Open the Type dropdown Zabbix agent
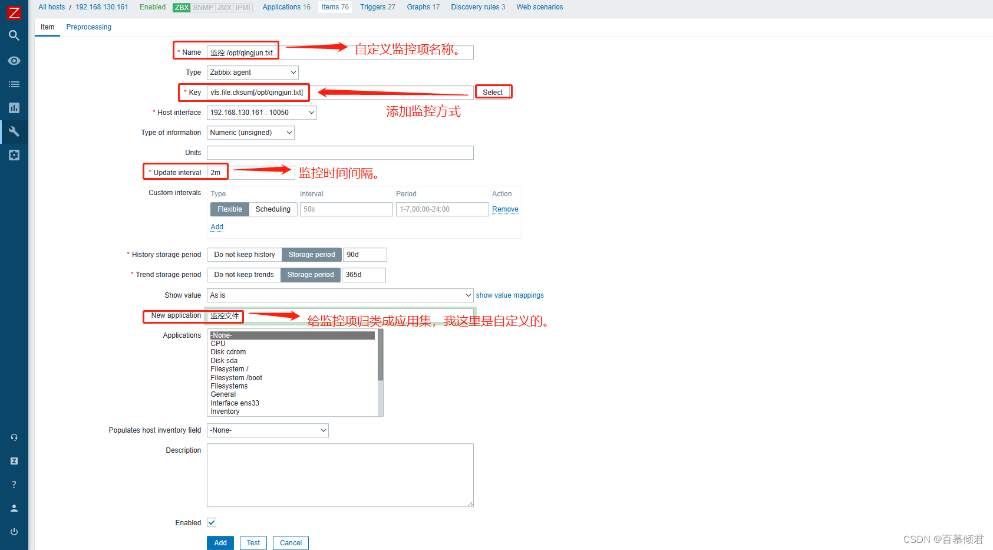Viewport: 993px width, 550px height. click(253, 73)
